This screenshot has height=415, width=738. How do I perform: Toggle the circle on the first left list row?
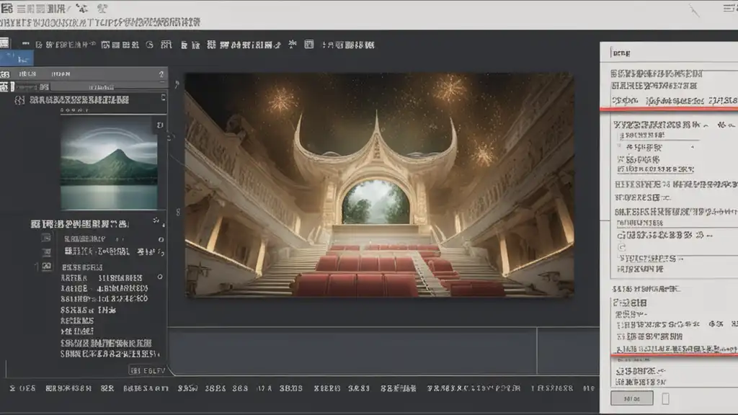pos(161,239)
